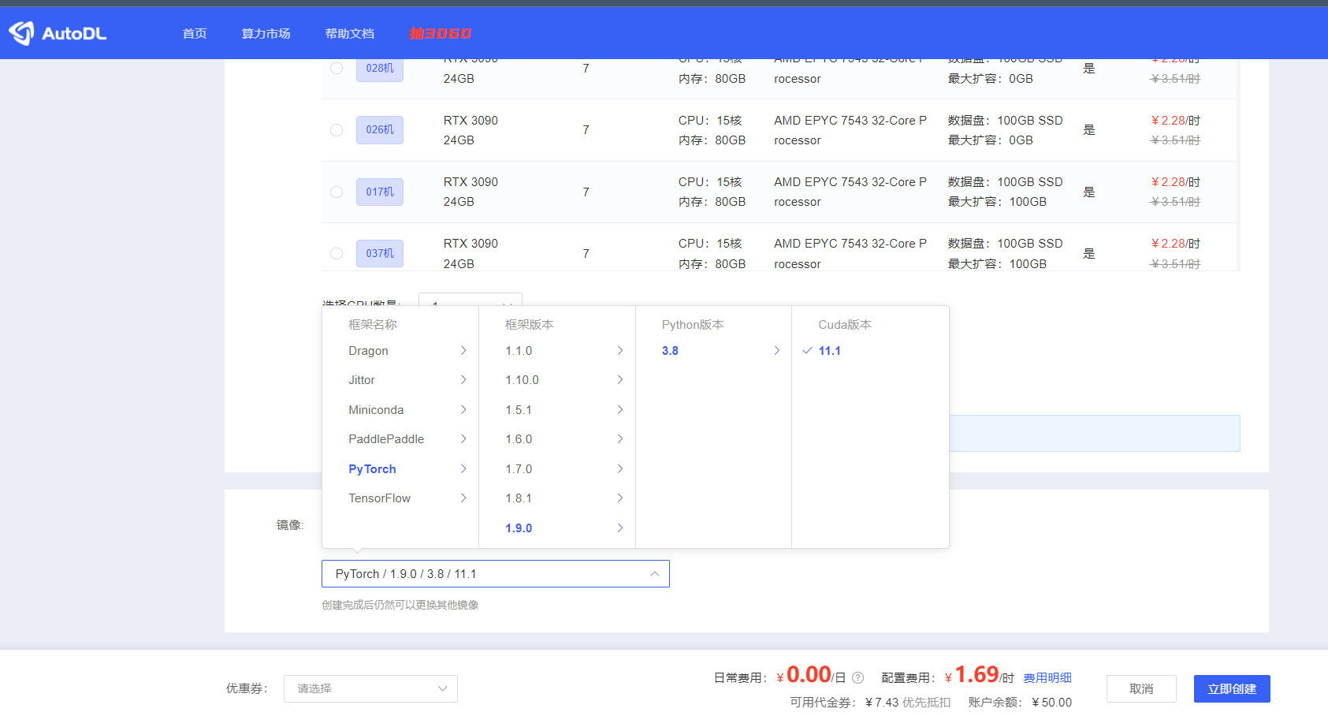Choose the PyTorch framework

(x=372, y=469)
